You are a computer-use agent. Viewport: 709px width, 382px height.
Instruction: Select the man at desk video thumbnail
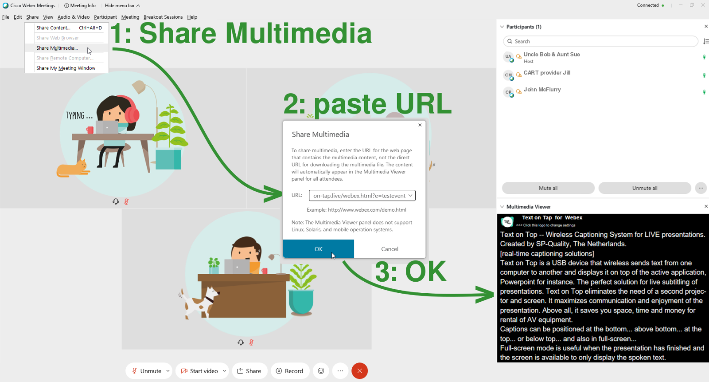click(247, 279)
